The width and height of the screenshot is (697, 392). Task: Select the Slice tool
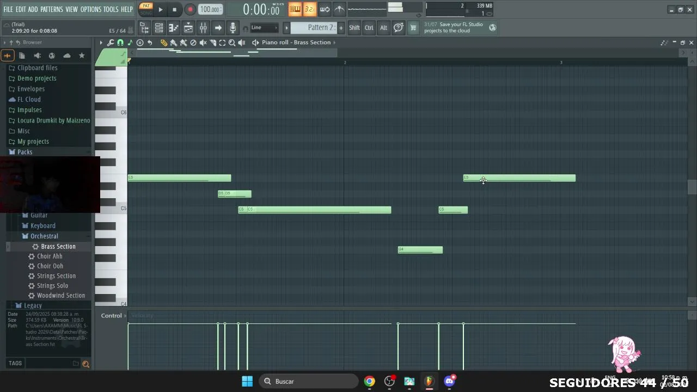(x=213, y=42)
